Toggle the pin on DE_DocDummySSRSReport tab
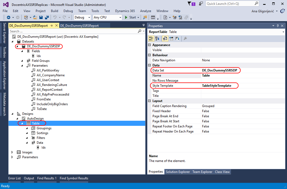 [52, 26]
